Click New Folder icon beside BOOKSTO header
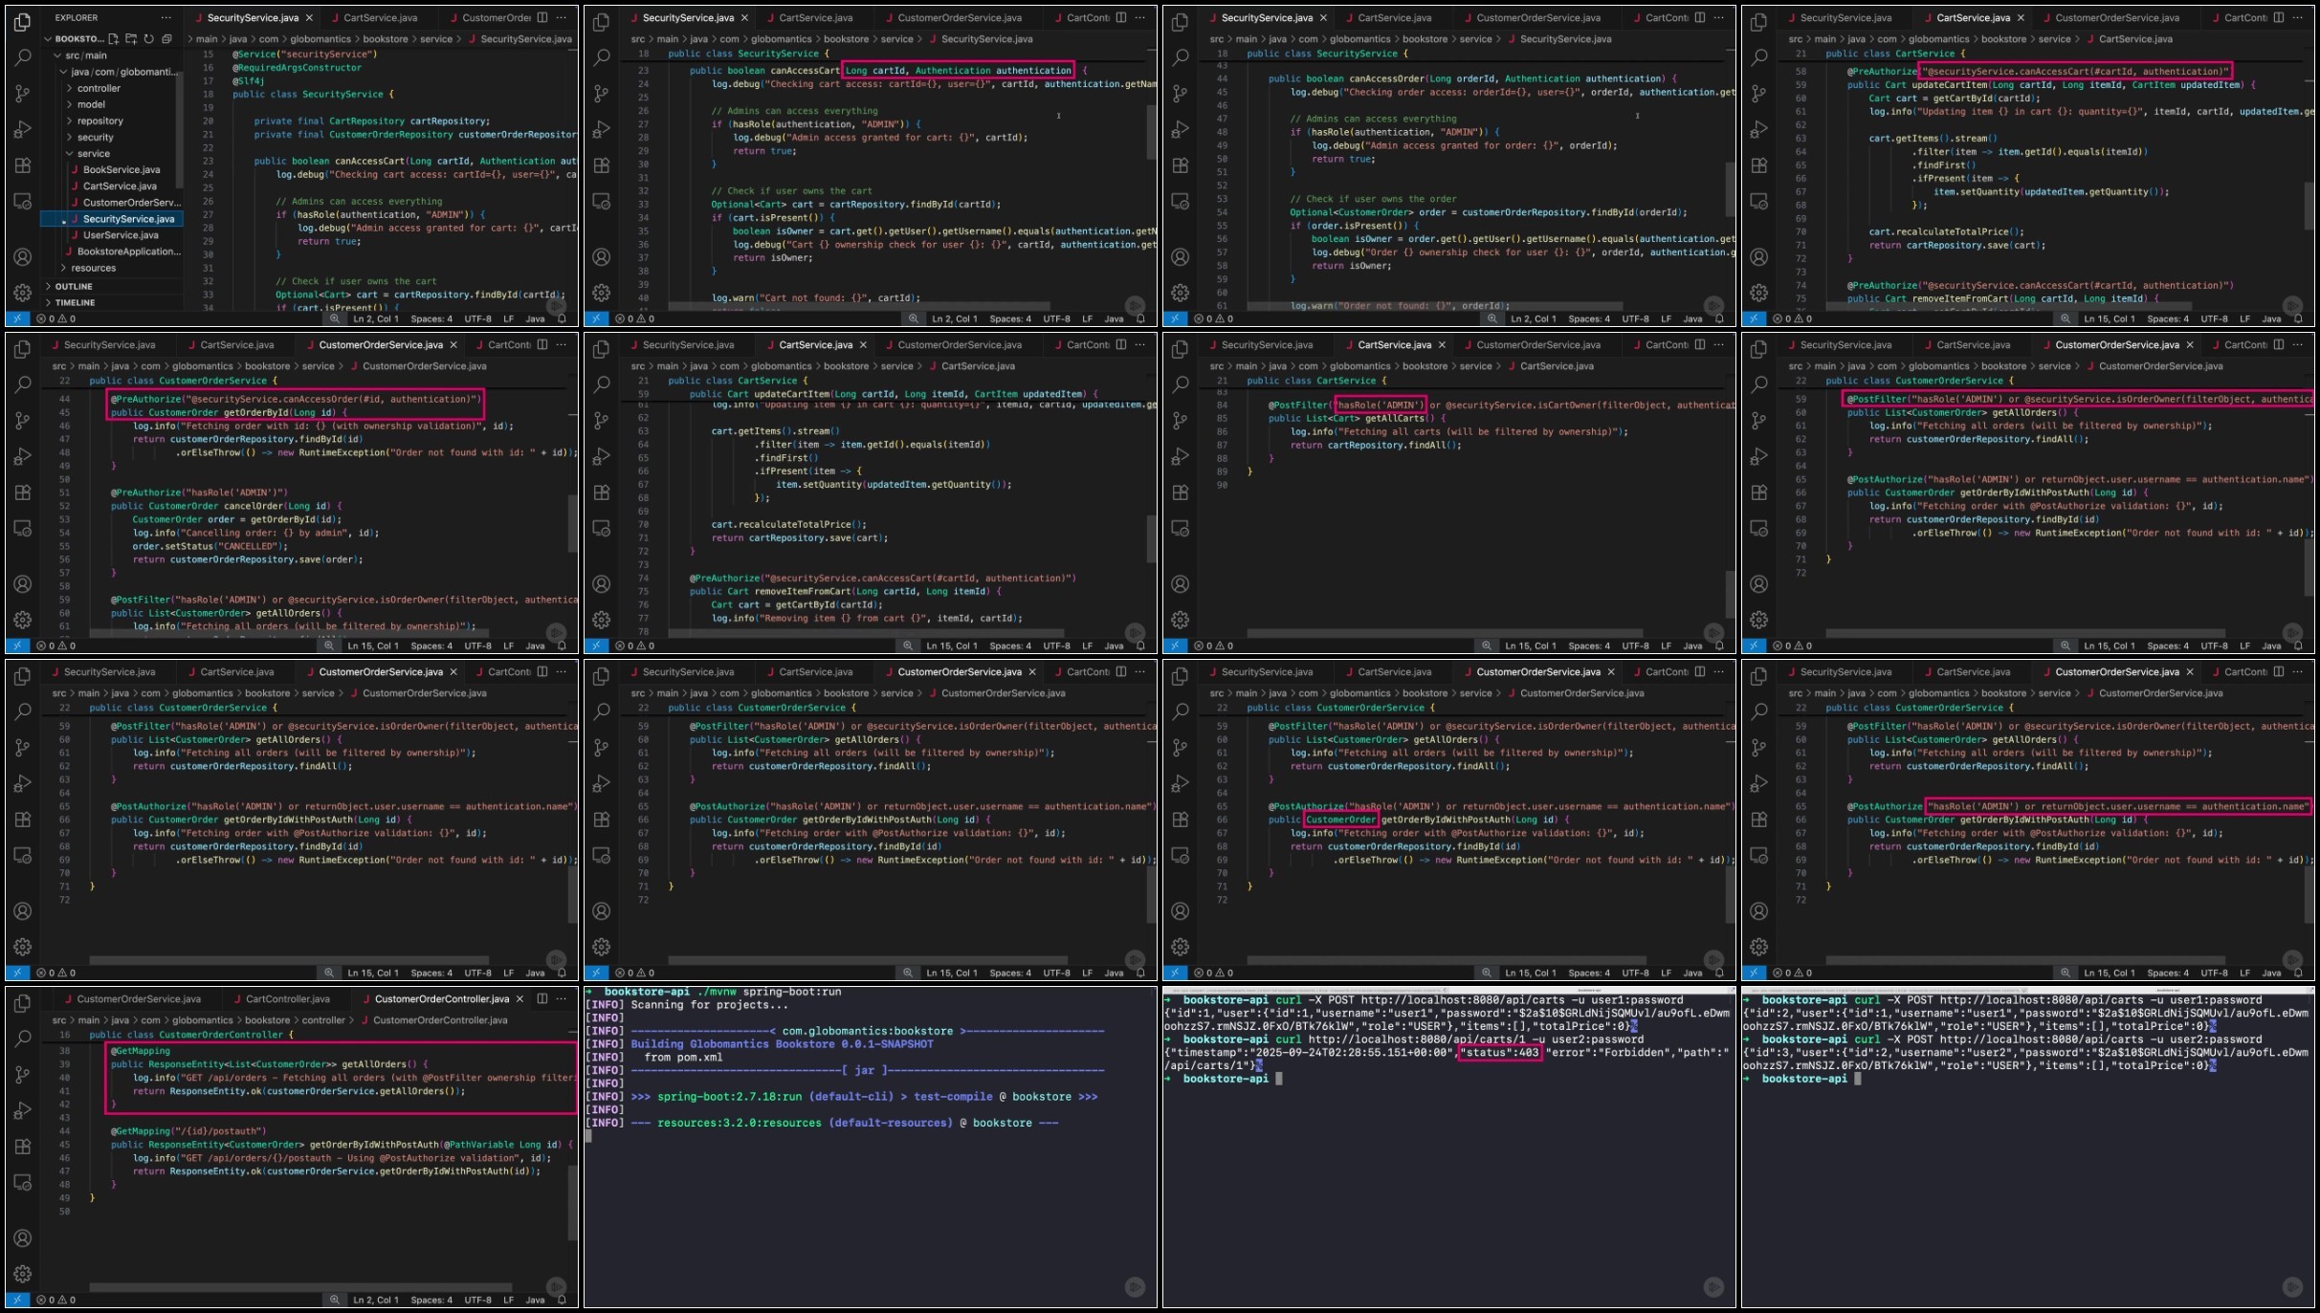Screen dimensions: 2320x1313 tap(131, 38)
